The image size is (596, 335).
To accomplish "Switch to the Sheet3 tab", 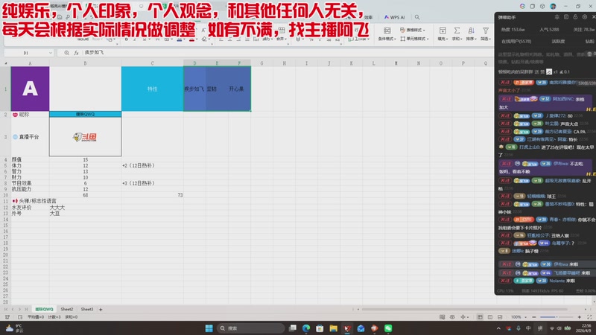I will click(86, 309).
